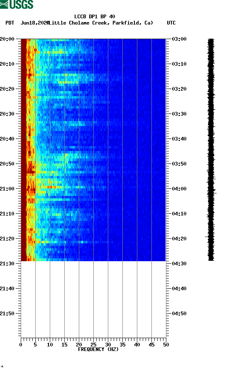The image size is (229, 371).
Task: Click the 20:10 PDT time label
Action: [x=7, y=64]
